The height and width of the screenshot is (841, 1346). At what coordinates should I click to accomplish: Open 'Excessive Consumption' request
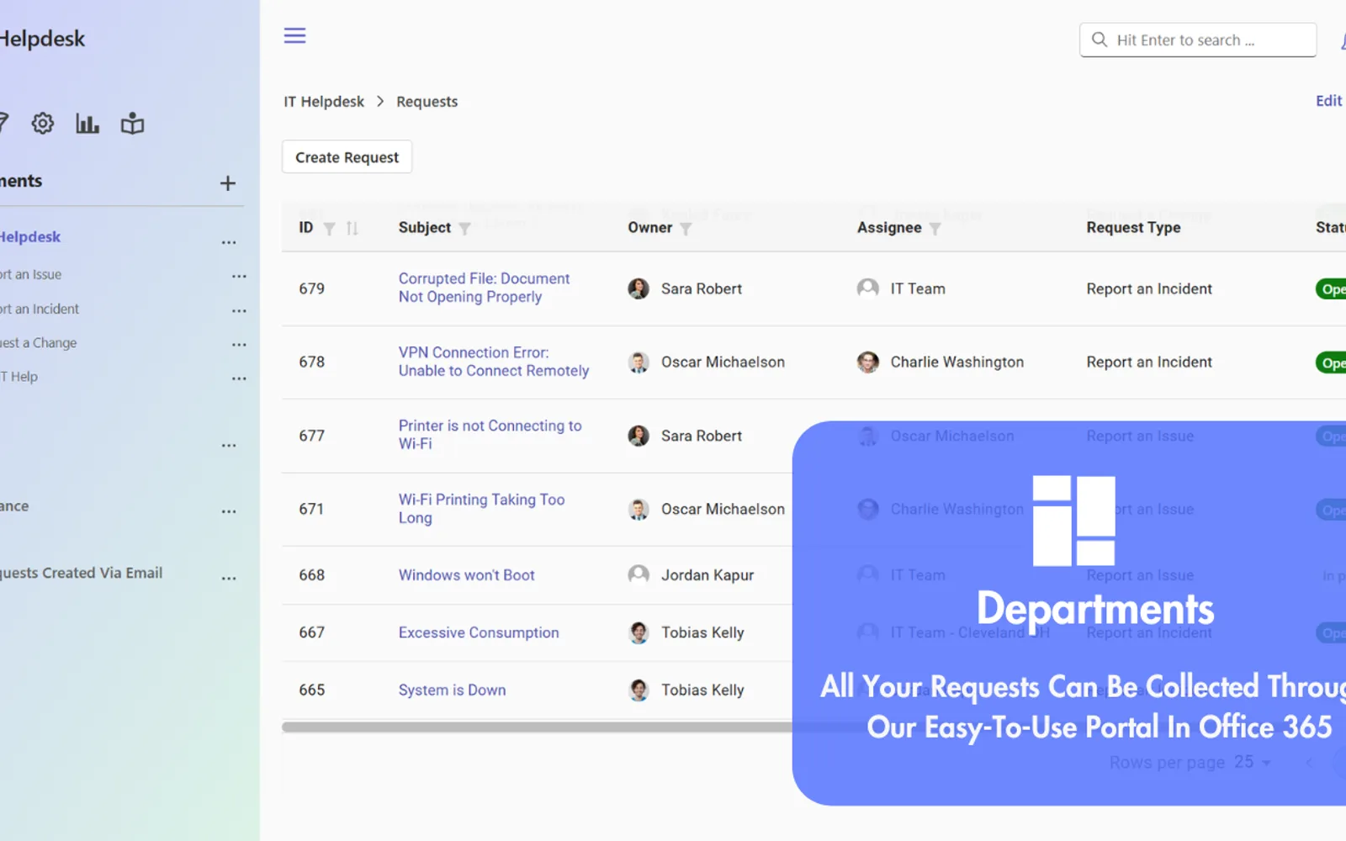coord(479,632)
